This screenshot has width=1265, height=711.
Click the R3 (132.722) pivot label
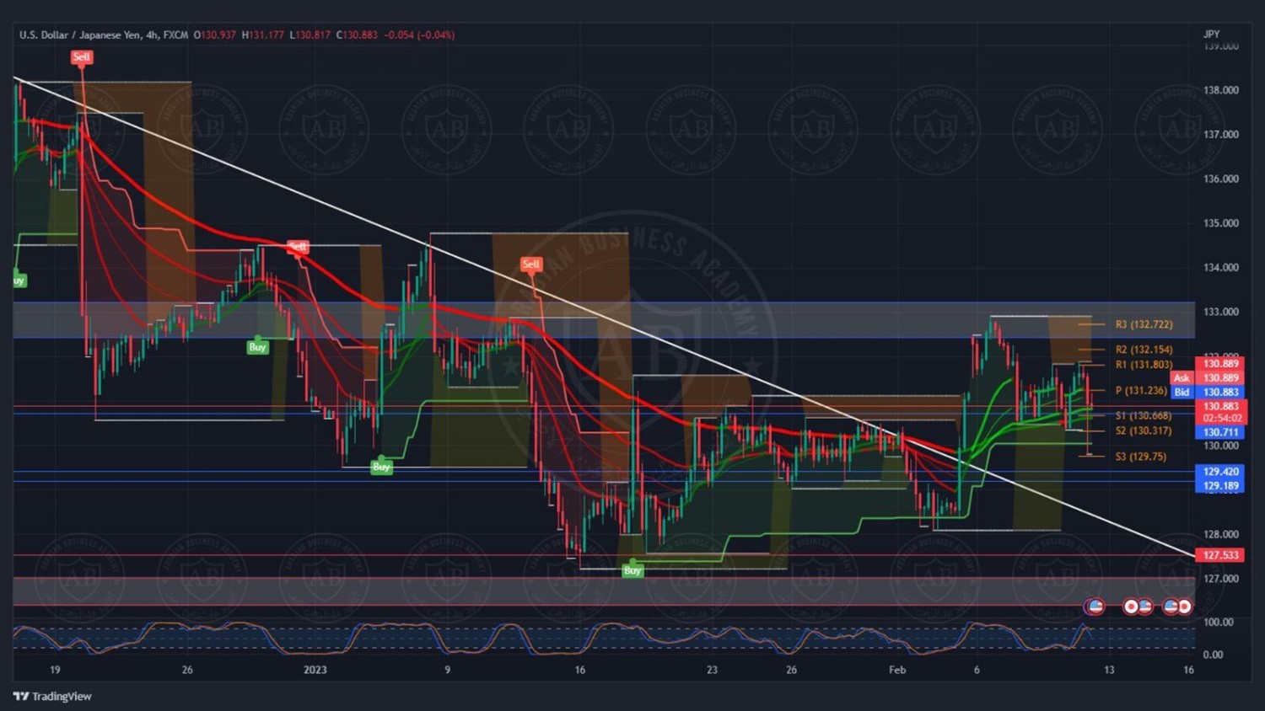coord(1144,324)
